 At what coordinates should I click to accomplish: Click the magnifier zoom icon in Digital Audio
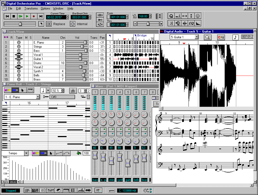click(x=207, y=37)
